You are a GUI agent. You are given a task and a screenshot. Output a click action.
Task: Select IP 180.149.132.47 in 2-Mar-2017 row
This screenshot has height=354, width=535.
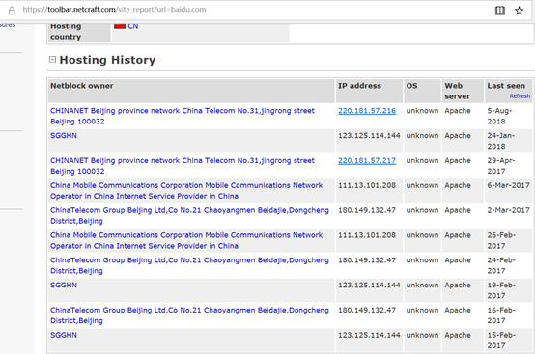[x=367, y=210]
